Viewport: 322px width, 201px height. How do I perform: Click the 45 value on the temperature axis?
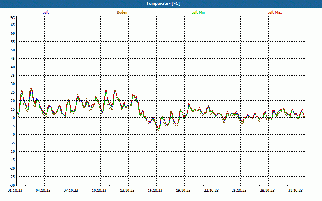click(x=13, y=59)
